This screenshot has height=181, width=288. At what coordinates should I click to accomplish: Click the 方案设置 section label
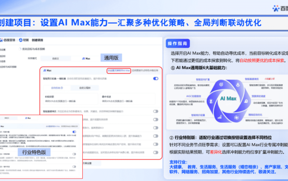[87, 163]
